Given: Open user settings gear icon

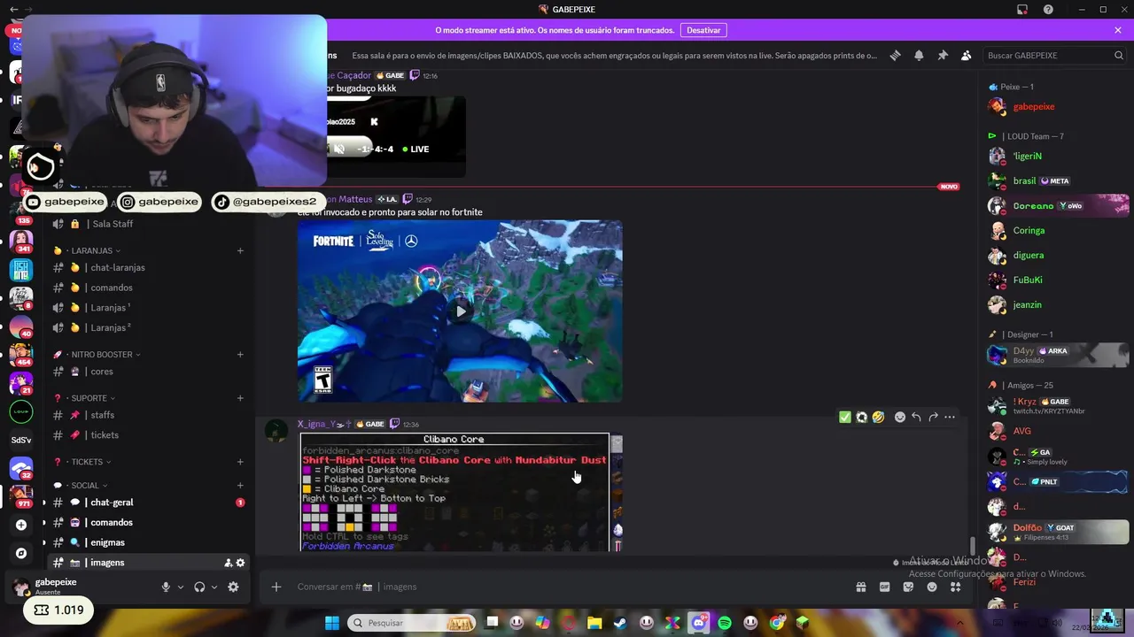Looking at the screenshot, I should click(x=233, y=587).
